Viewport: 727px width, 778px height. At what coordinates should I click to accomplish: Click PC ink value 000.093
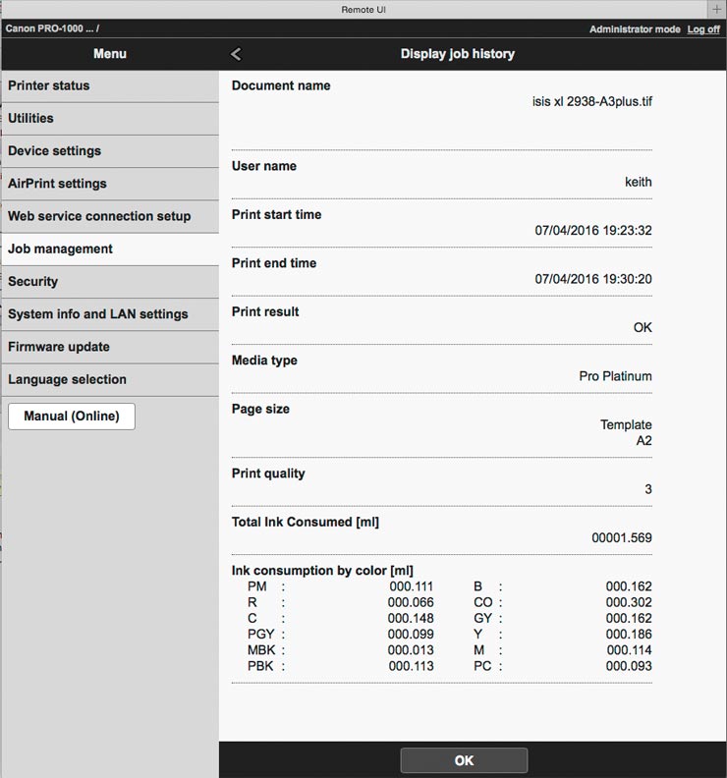pyautogui.click(x=629, y=666)
